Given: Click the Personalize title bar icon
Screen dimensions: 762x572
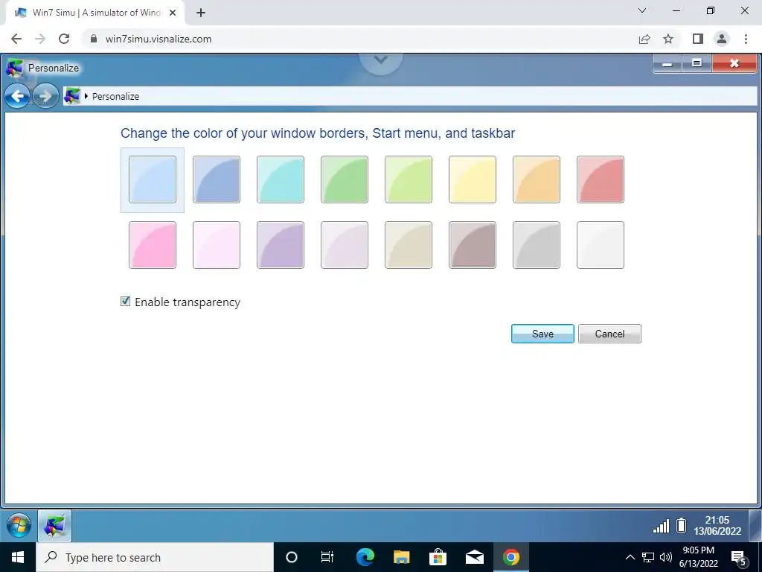Looking at the screenshot, I should [x=15, y=68].
